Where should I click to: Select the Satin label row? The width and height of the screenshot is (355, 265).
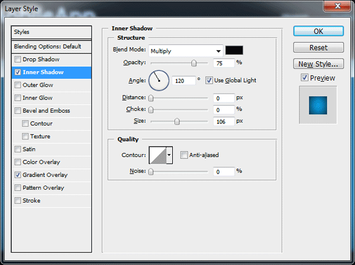tap(51, 149)
